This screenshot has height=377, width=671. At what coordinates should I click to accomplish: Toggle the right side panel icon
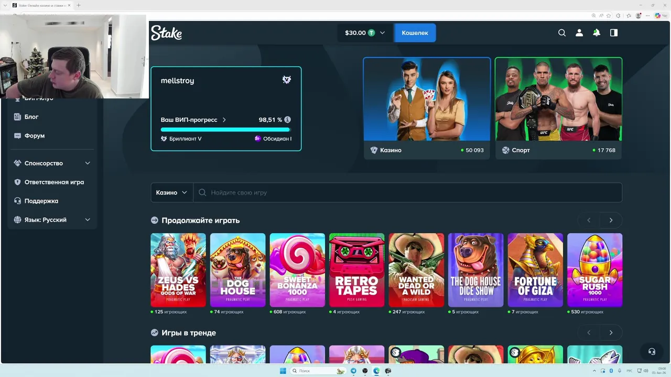pyautogui.click(x=614, y=32)
